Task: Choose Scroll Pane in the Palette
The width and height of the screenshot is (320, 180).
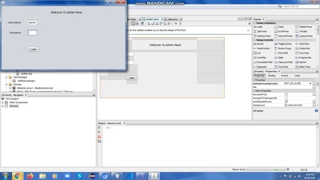Action: click(281, 31)
